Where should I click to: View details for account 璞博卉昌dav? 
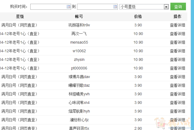click(x=177, y=77)
